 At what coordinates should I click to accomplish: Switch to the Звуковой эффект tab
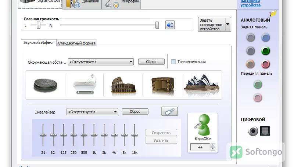point(39,42)
